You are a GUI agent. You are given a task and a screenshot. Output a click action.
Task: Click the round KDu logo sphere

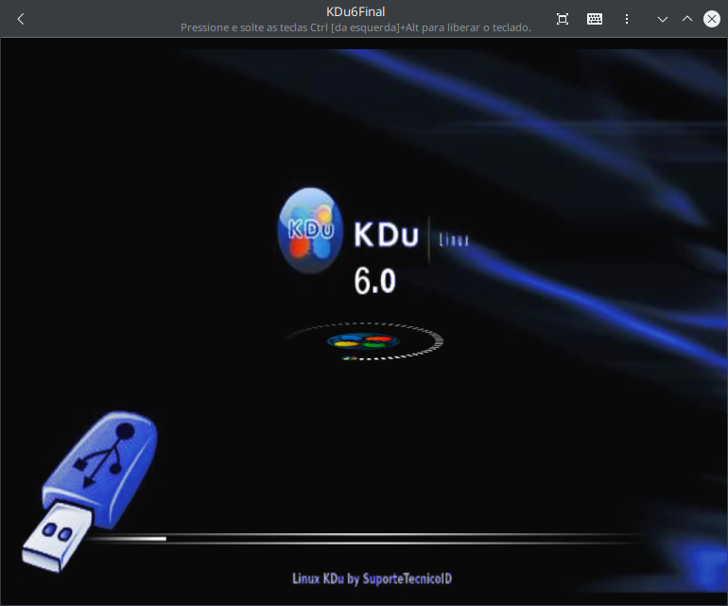click(x=309, y=231)
